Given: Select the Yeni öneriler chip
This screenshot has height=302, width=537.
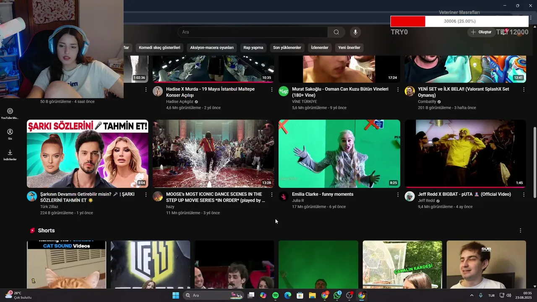Looking at the screenshot, I should click(349, 47).
